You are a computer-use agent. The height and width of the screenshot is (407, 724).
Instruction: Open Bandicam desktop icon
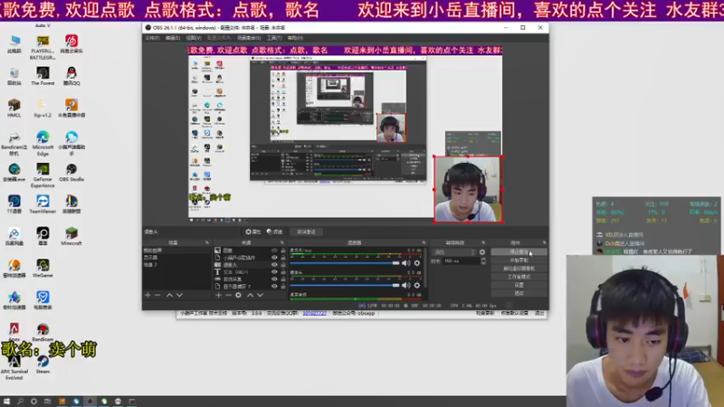click(x=43, y=332)
